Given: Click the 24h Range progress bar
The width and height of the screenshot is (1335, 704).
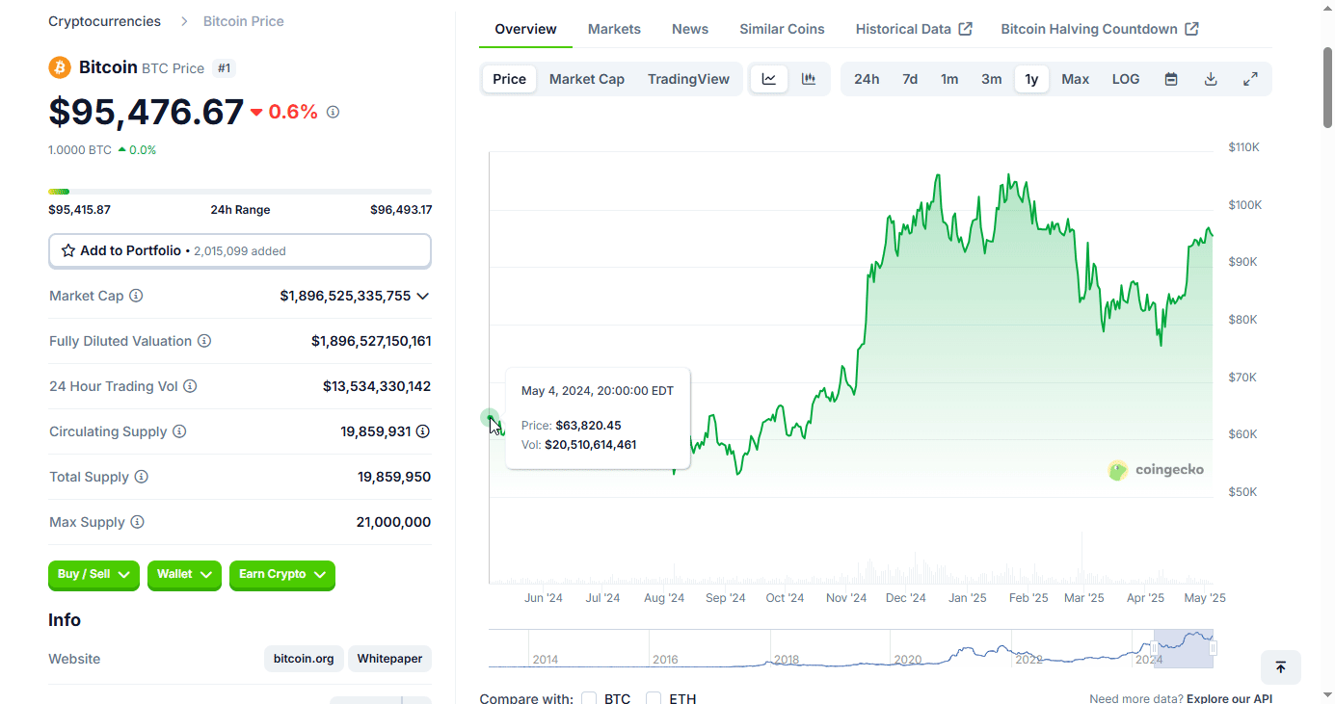Looking at the screenshot, I should pos(240,192).
